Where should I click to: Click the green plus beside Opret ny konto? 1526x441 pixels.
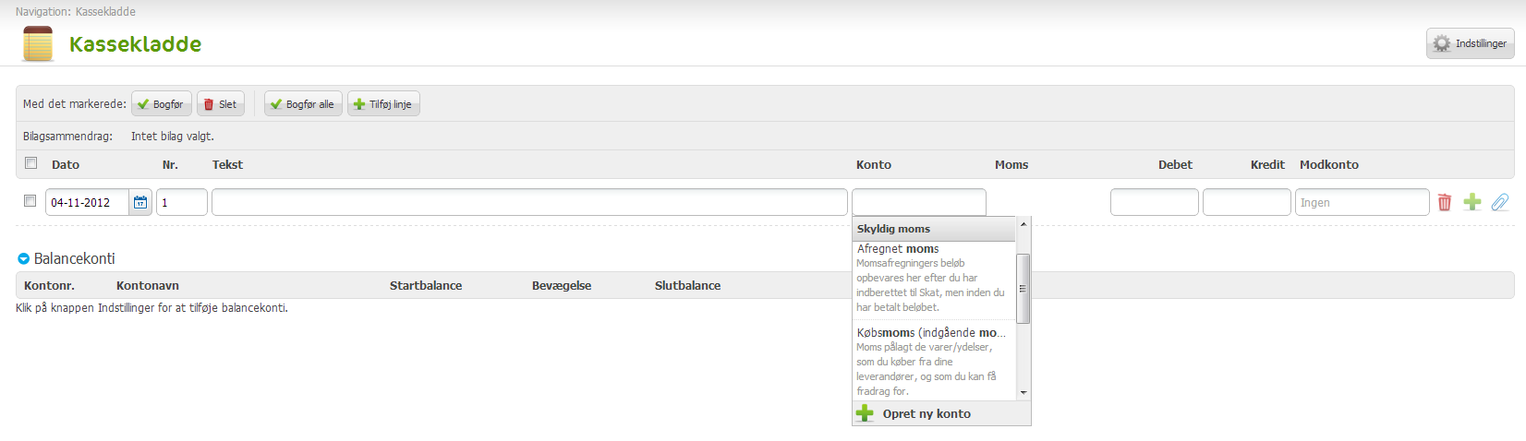click(x=865, y=413)
